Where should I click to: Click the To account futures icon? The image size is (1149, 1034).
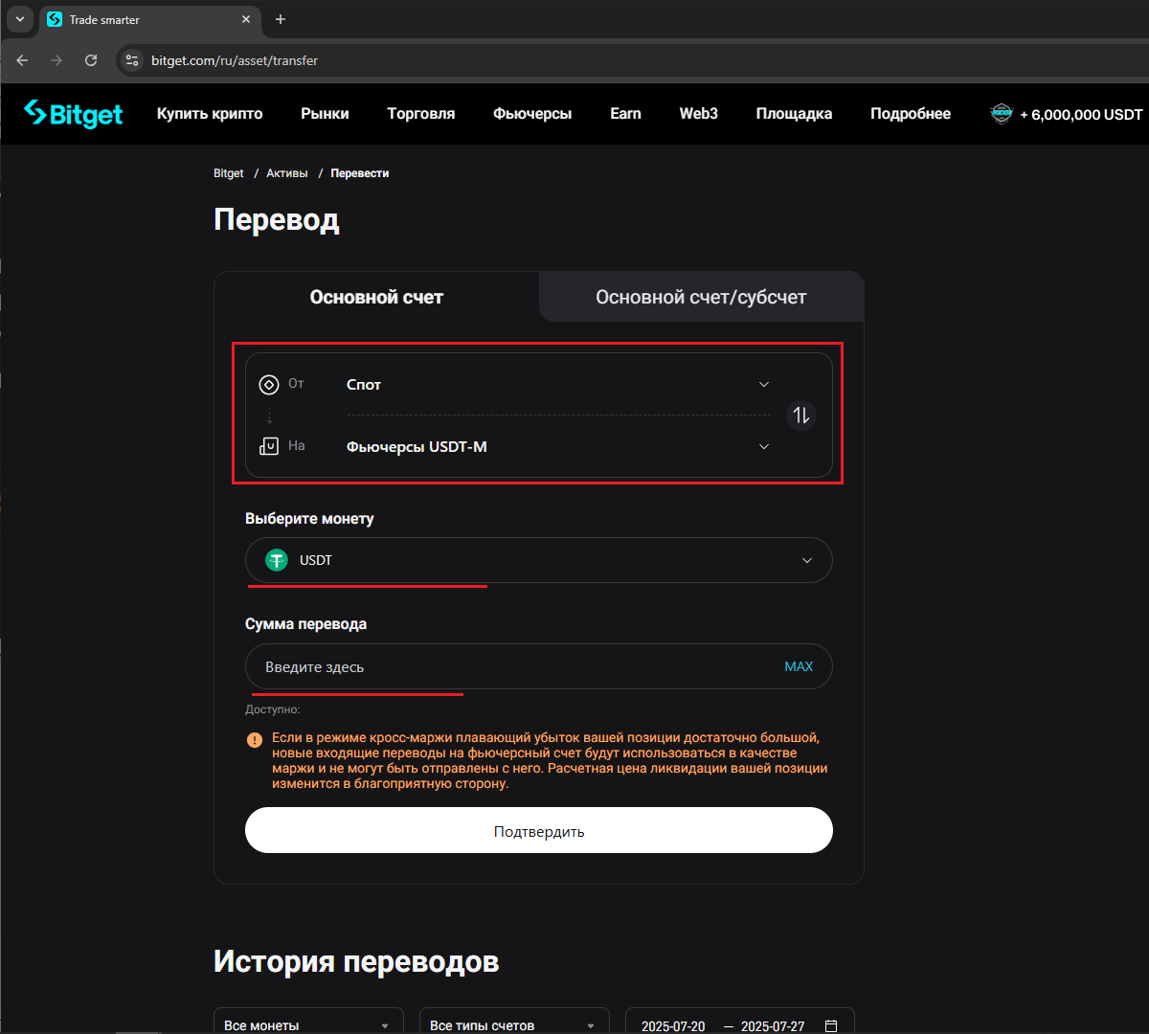[x=269, y=446]
